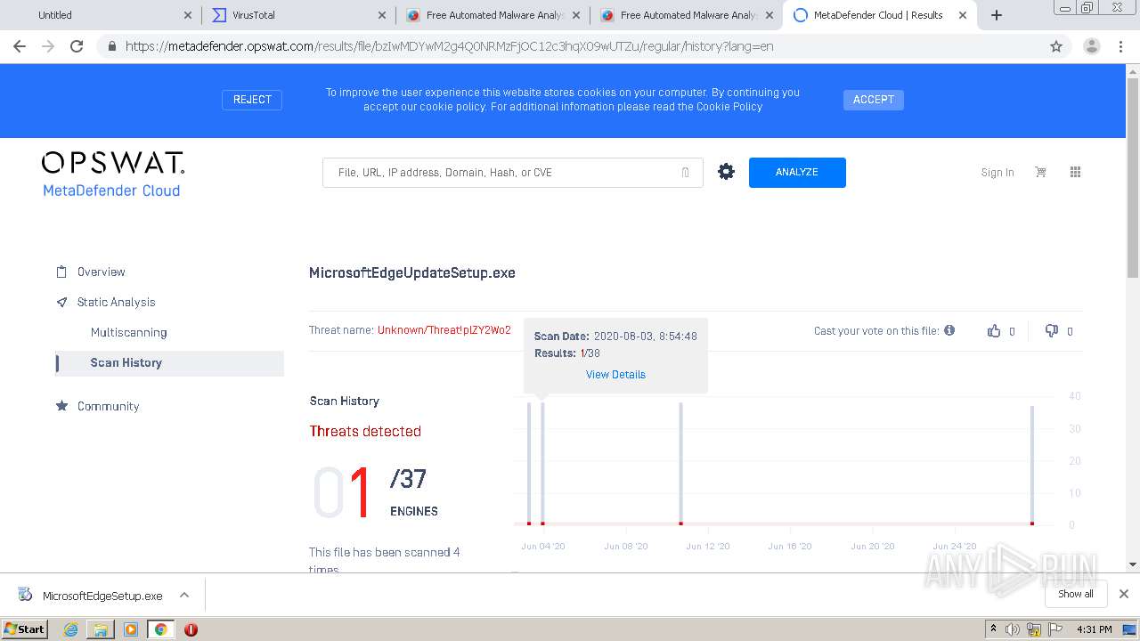Click the clipboard icon in the search field

(685, 173)
